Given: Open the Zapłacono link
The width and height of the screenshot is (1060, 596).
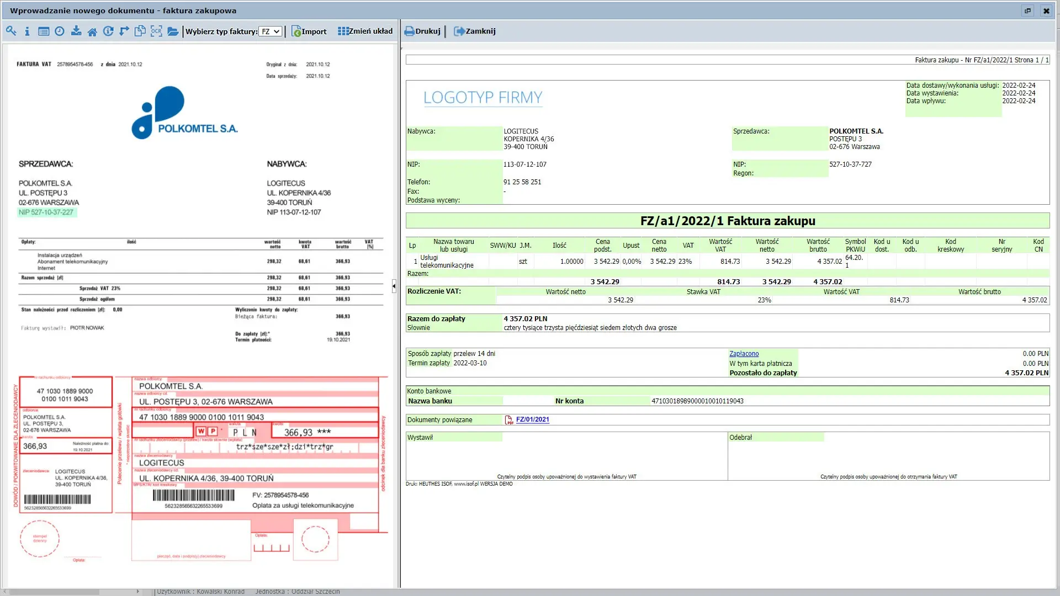Looking at the screenshot, I should click(744, 354).
